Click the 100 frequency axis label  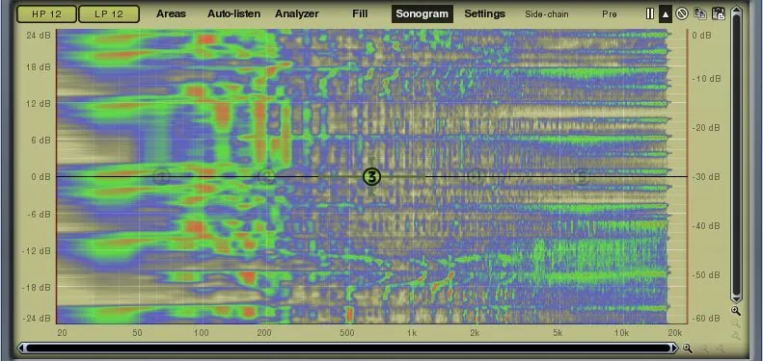pyautogui.click(x=201, y=333)
